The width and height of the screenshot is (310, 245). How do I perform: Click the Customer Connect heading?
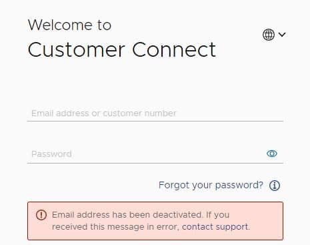pyautogui.click(x=121, y=49)
